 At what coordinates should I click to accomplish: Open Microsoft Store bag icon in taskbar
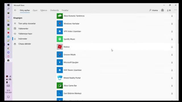point(8,60)
